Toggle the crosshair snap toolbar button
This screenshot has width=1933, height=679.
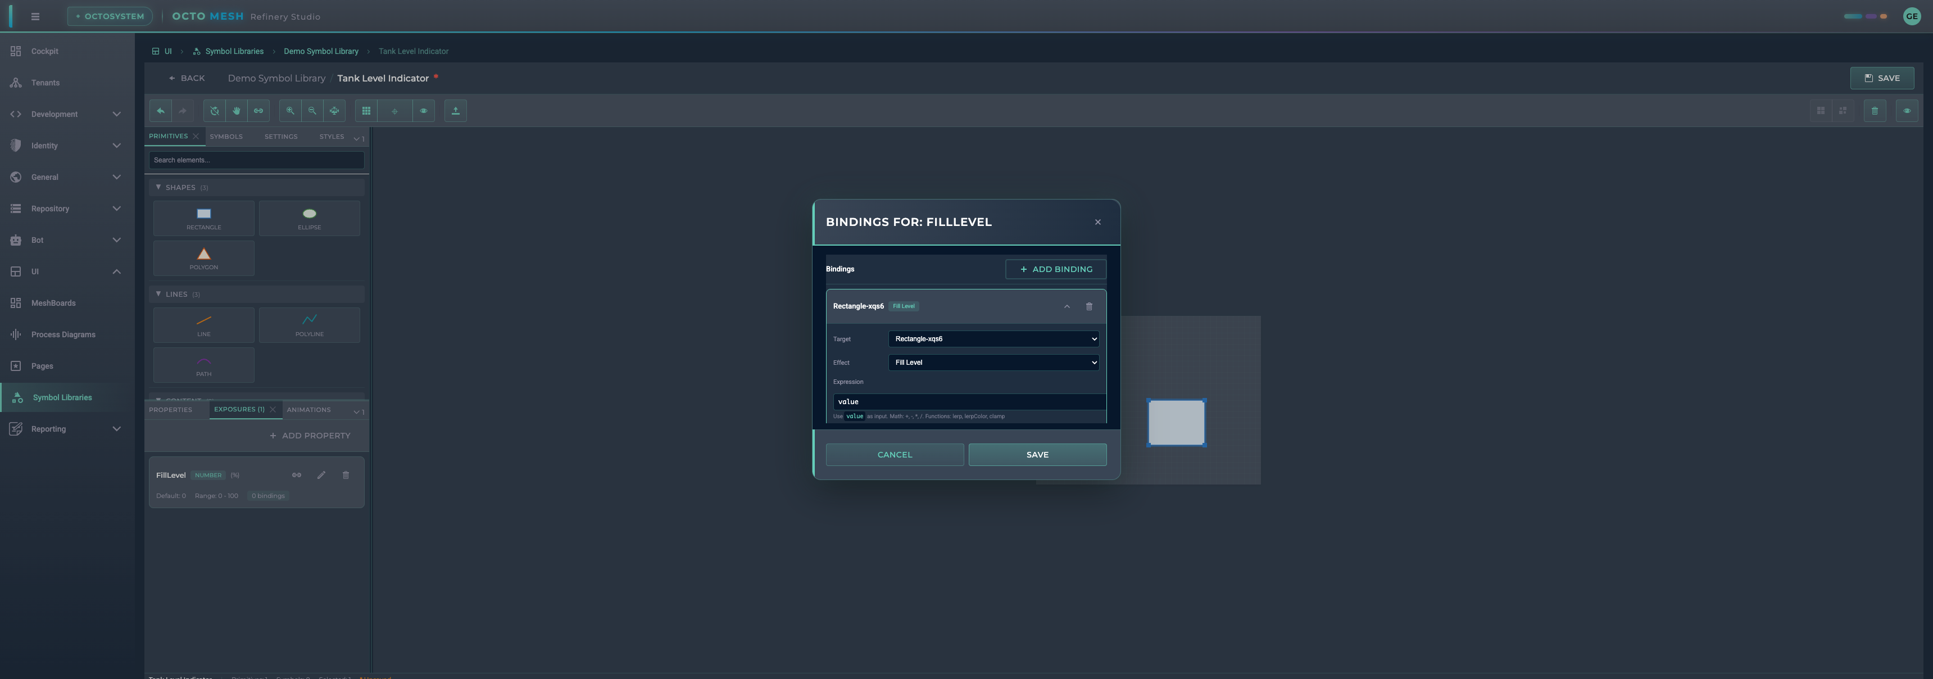click(394, 111)
